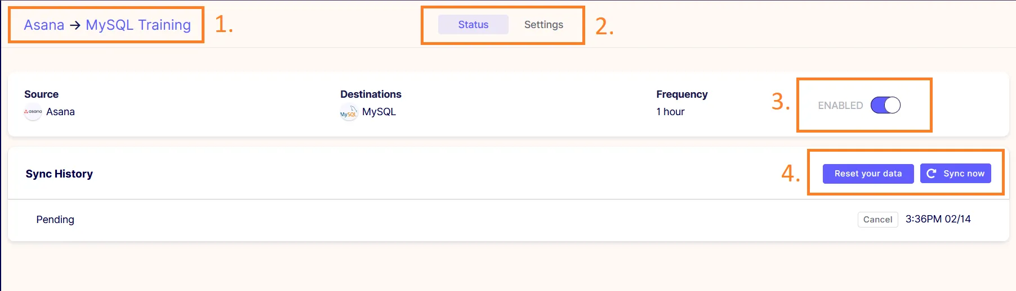
Task: Click the Asana logo icon under Source
Action: point(33,112)
